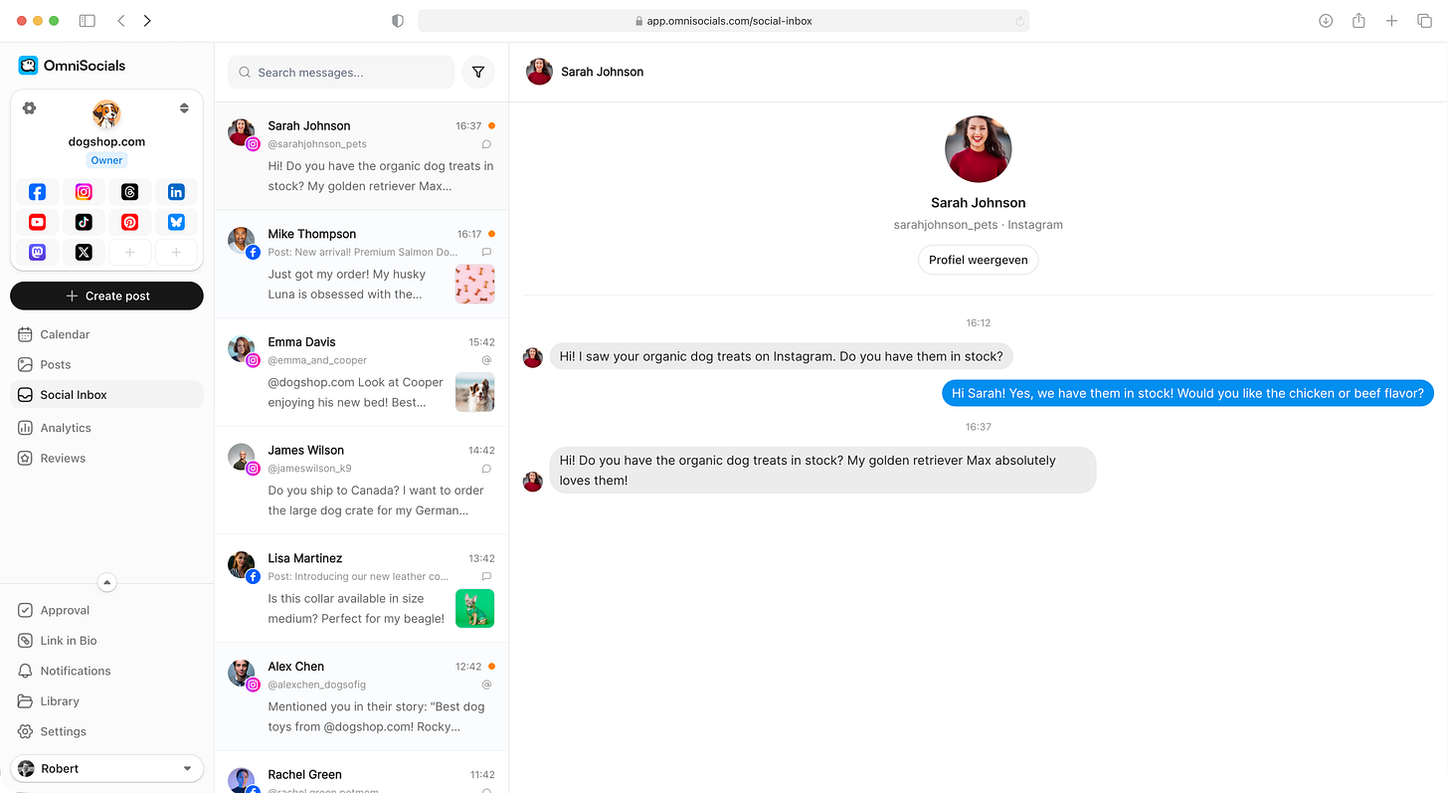Go forward with Safari forward arrow

pos(147,20)
